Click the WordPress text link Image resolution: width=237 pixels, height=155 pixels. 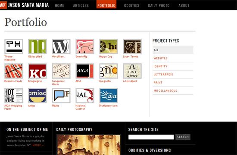tap(58, 56)
